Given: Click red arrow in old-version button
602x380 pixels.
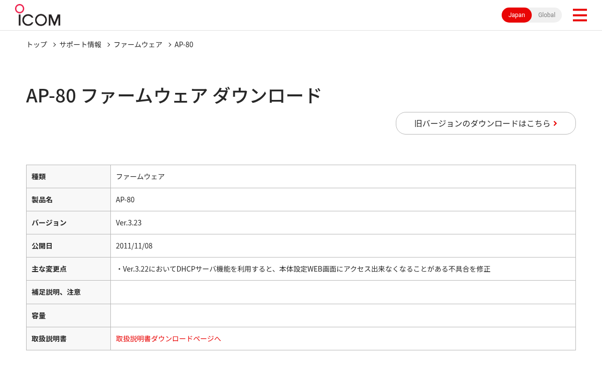Looking at the screenshot, I should pyautogui.click(x=555, y=123).
